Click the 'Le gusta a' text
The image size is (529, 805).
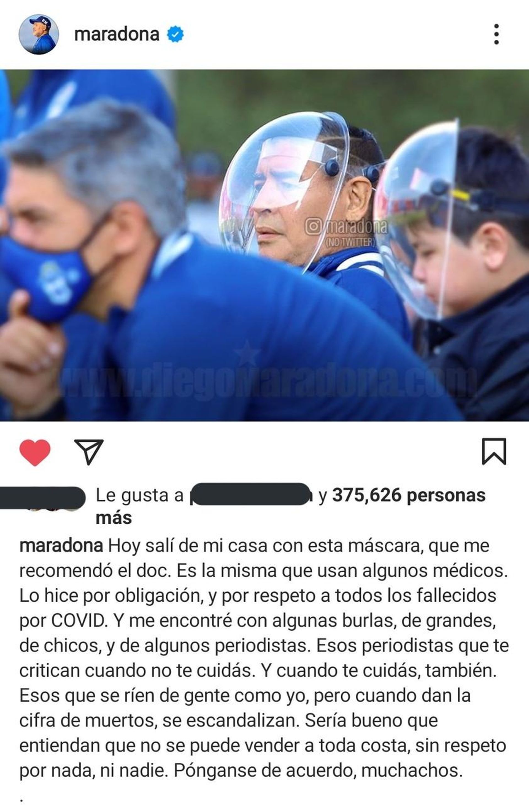click(x=139, y=496)
